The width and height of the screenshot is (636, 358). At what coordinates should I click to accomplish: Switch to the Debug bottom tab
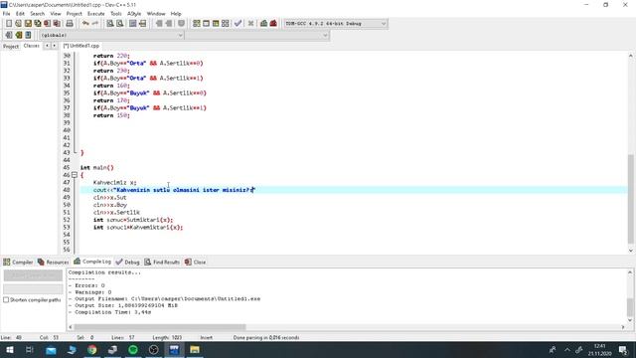127,263
